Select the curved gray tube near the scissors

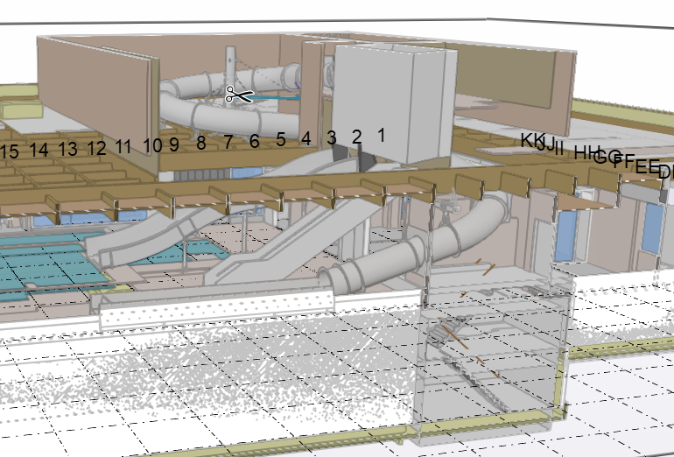[197, 105]
